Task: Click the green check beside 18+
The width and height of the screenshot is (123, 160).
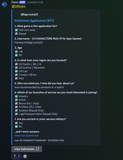Action: tap(16, 55)
